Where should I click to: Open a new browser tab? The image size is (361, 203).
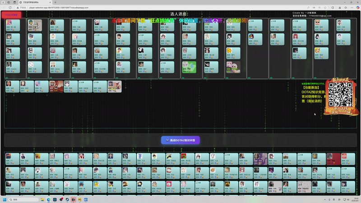tap(55, 2)
